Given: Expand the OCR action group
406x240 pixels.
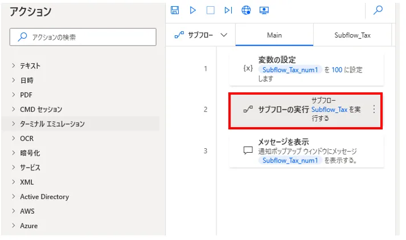Looking at the screenshot, I should [x=27, y=139].
